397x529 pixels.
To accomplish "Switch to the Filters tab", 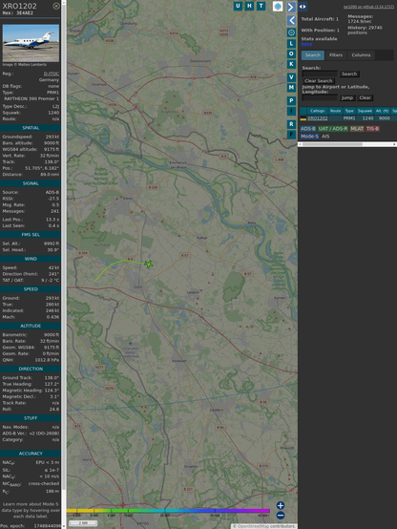I will 336,55.
